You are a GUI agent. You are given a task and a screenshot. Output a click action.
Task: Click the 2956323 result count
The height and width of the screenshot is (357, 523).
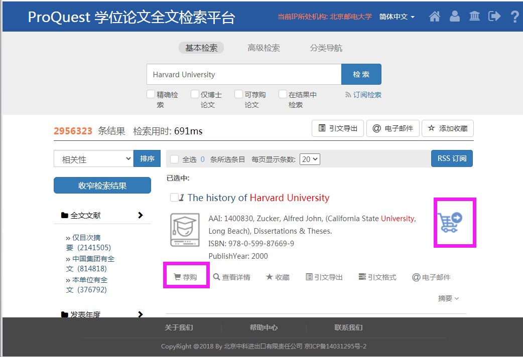pyautogui.click(x=73, y=131)
